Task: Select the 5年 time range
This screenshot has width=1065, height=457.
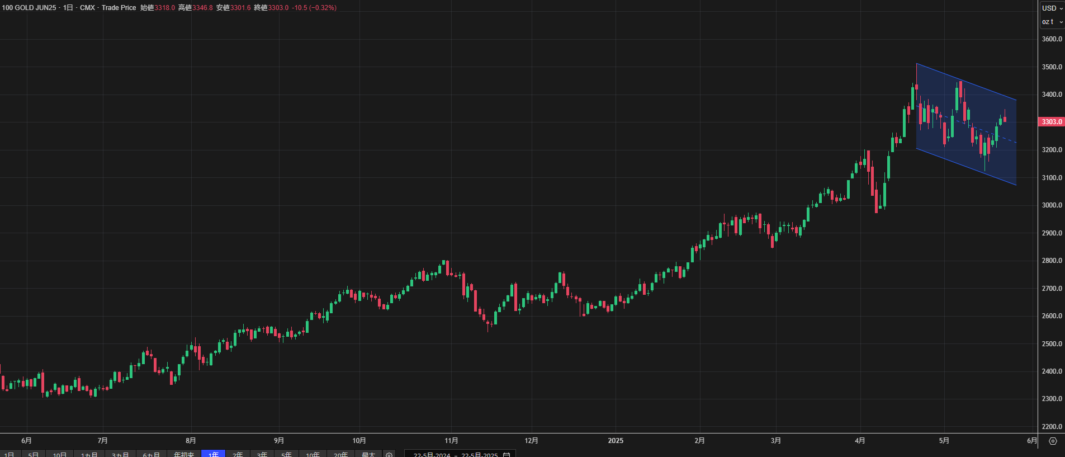Action: (x=286, y=454)
